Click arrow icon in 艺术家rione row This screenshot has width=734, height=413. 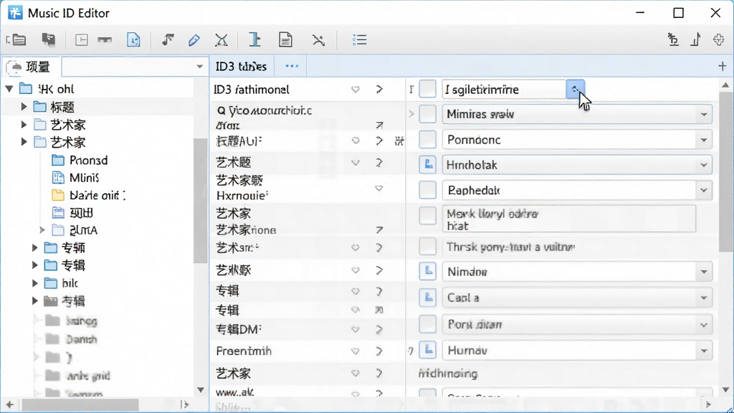click(x=379, y=230)
